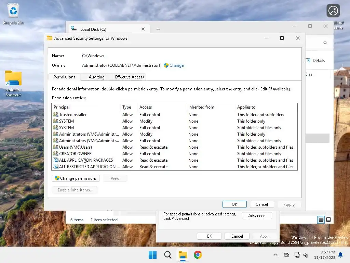Open the Effective Access tab

click(130, 77)
